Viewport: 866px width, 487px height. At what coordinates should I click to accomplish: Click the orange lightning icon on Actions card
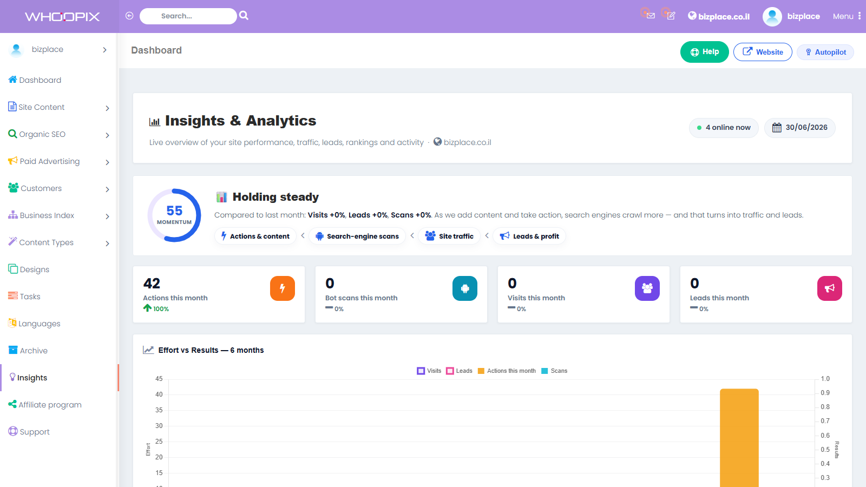pos(283,288)
